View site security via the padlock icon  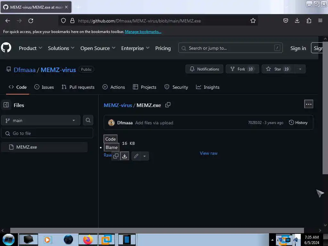[72, 21]
